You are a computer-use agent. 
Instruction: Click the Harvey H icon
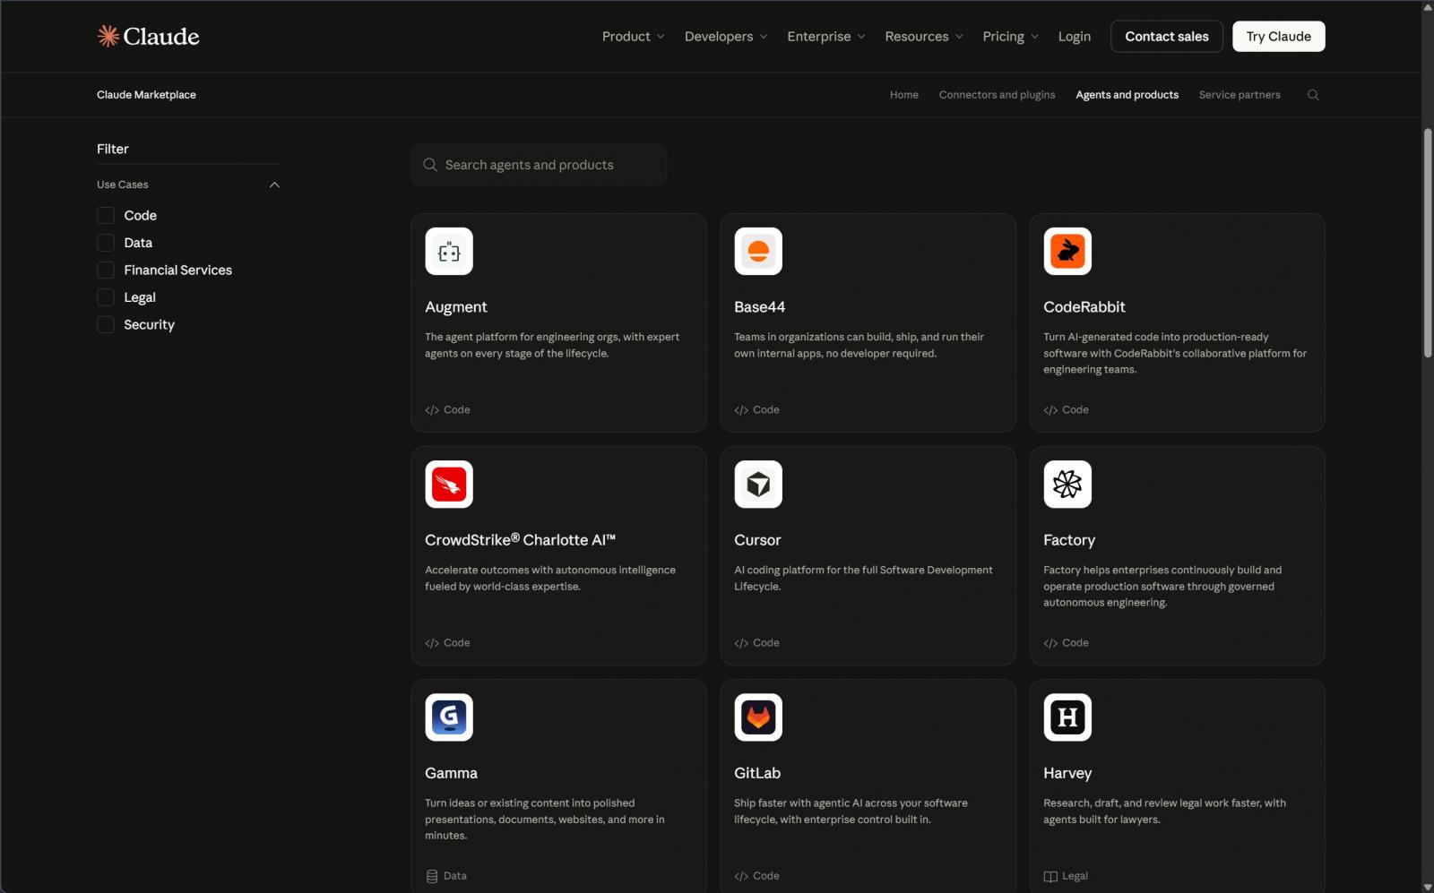tap(1067, 717)
